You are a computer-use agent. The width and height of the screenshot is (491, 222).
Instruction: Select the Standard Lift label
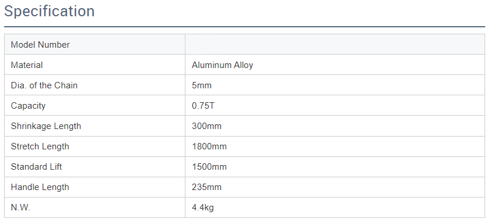coord(36,167)
